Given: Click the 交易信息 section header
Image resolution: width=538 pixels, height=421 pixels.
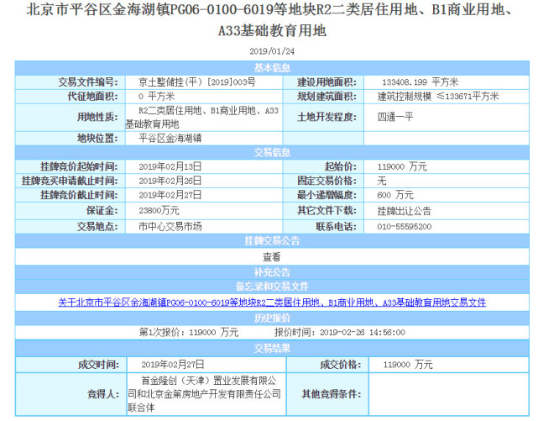Looking at the screenshot, I should [x=272, y=152].
